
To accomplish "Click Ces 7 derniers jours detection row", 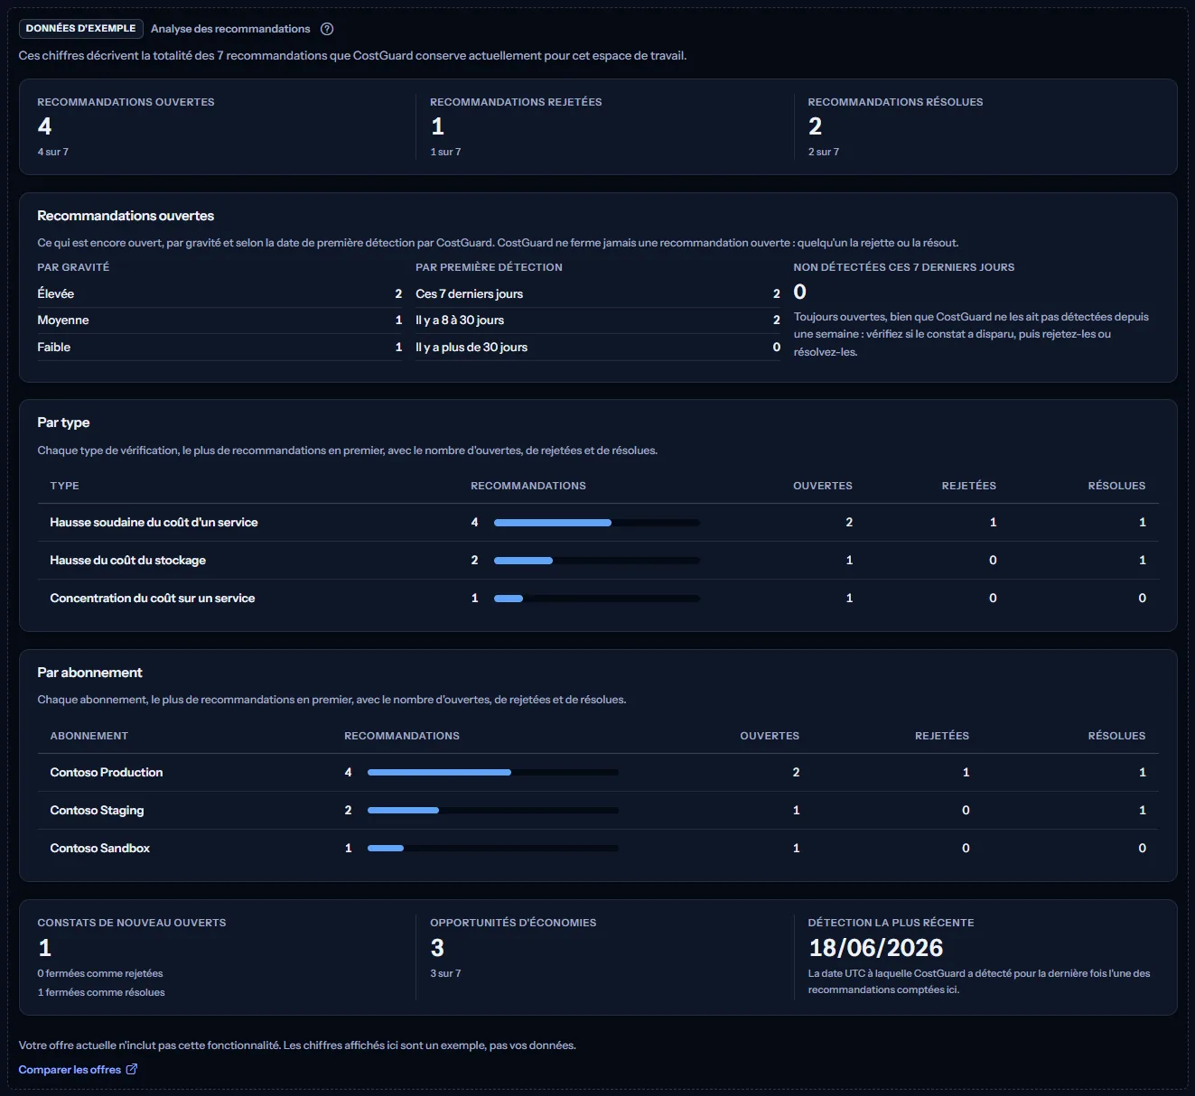I will coord(598,294).
